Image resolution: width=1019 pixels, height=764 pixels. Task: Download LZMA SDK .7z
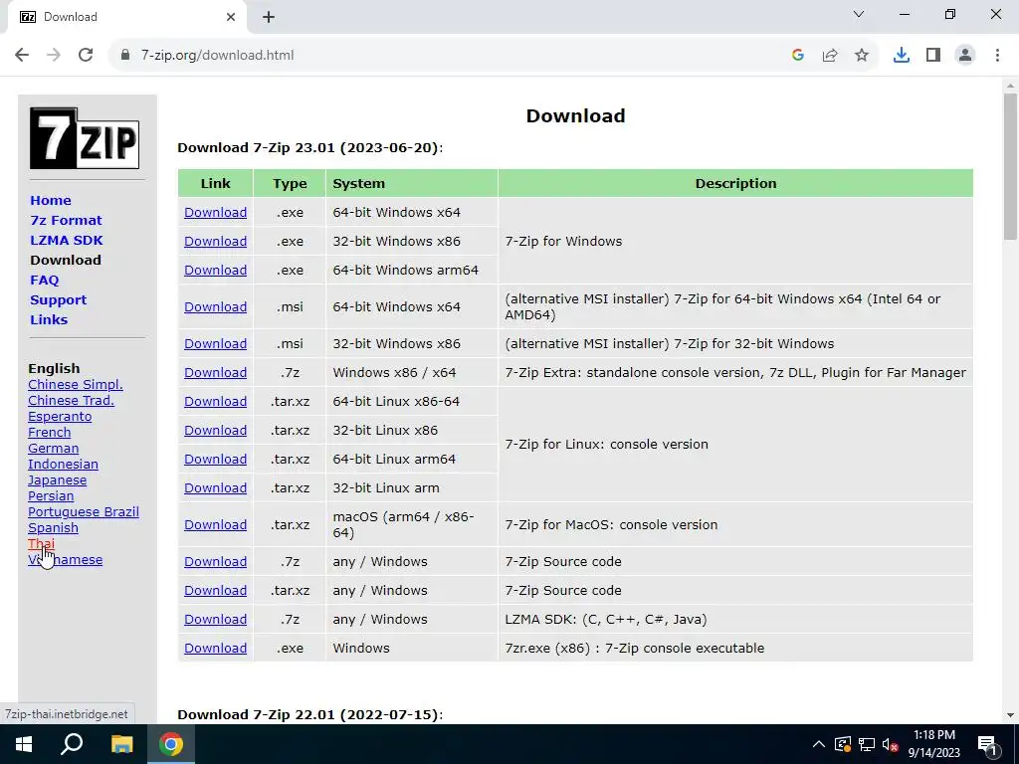[x=215, y=619]
